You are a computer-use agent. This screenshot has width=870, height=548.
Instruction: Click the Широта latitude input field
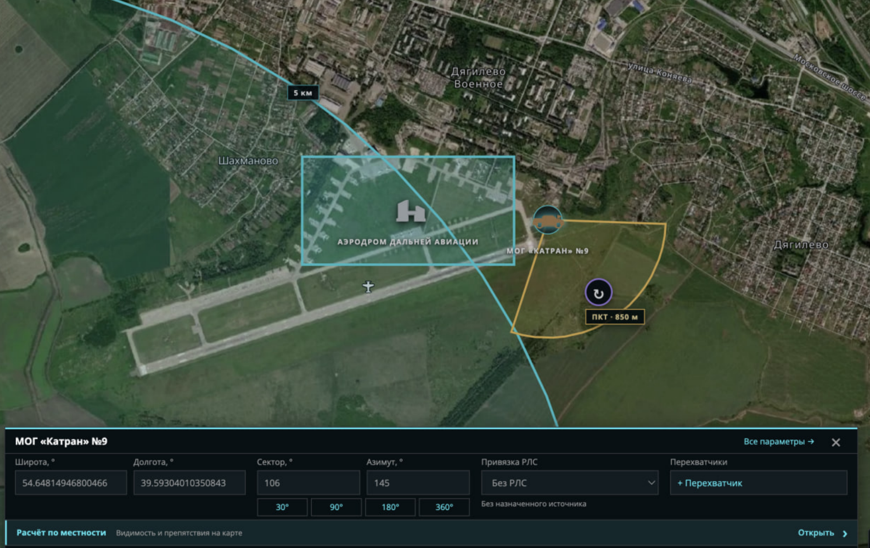click(71, 482)
